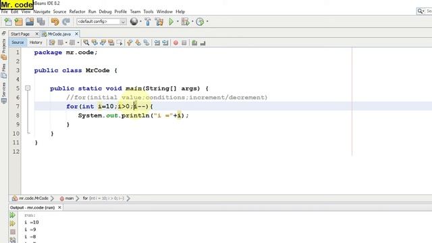Open the Help menu
Screen dimensions: 432x243
(x=180, y=11)
